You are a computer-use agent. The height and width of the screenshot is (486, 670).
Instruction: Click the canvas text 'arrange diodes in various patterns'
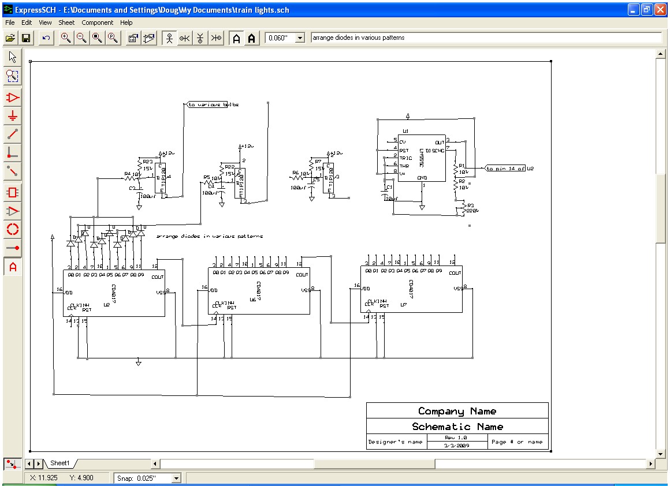point(210,236)
